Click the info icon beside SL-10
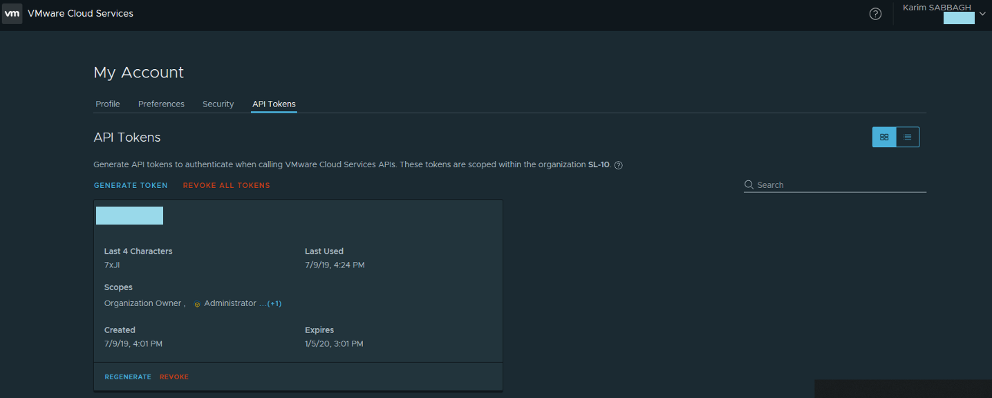 coord(619,165)
